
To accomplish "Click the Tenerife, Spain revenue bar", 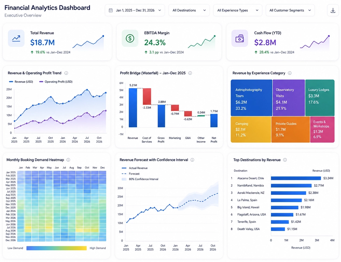I will 280,222.
